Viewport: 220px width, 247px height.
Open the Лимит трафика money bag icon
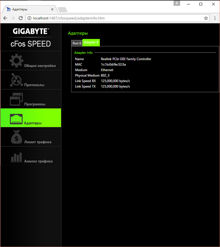coord(16,137)
